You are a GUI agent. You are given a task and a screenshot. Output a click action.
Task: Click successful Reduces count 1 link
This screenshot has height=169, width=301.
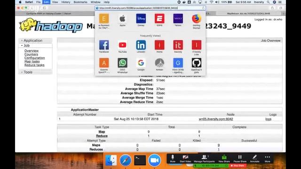(218, 149)
